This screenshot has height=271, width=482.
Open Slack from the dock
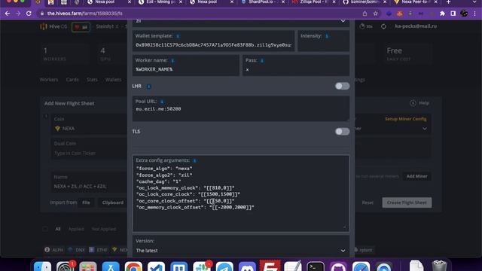(202, 266)
